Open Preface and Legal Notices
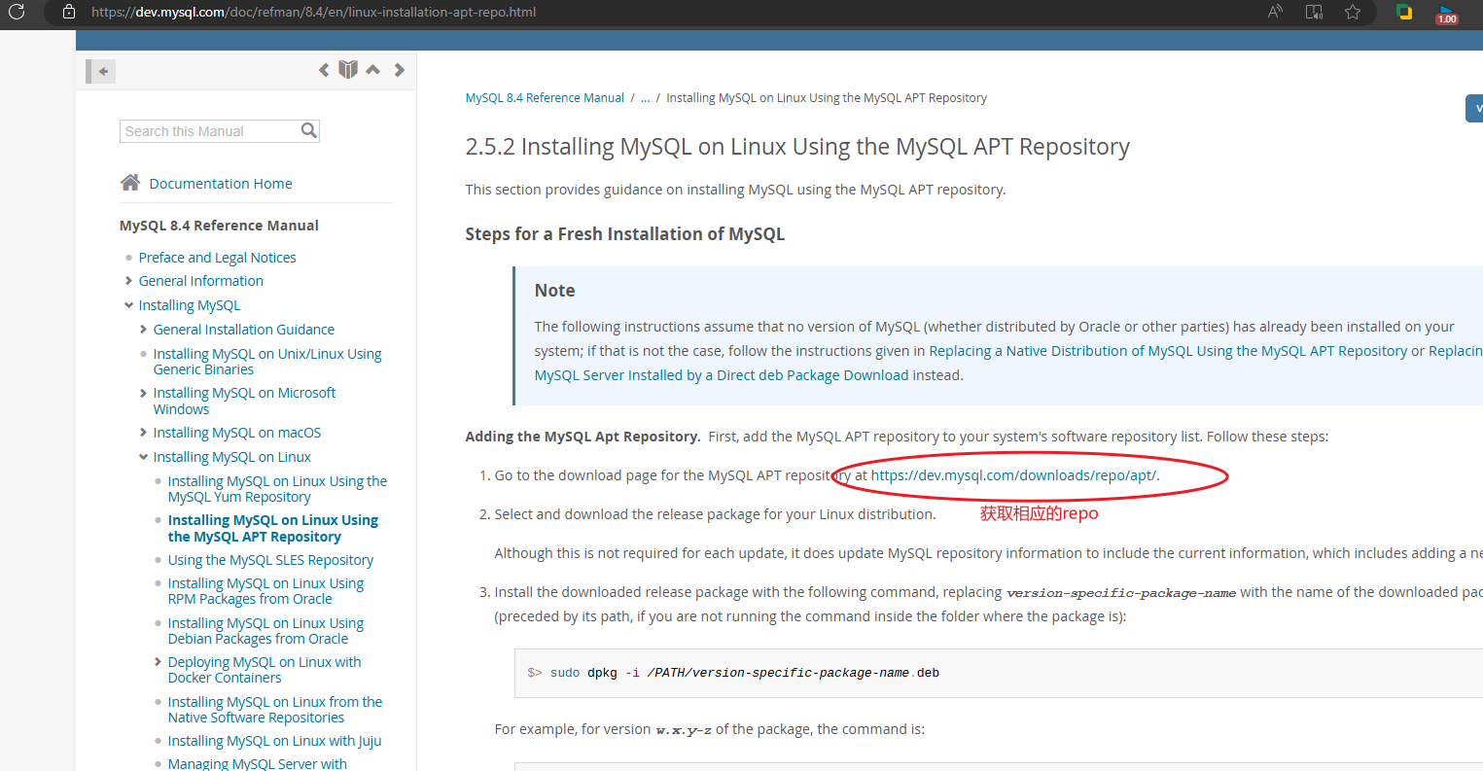1483x771 pixels. tap(217, 258)
